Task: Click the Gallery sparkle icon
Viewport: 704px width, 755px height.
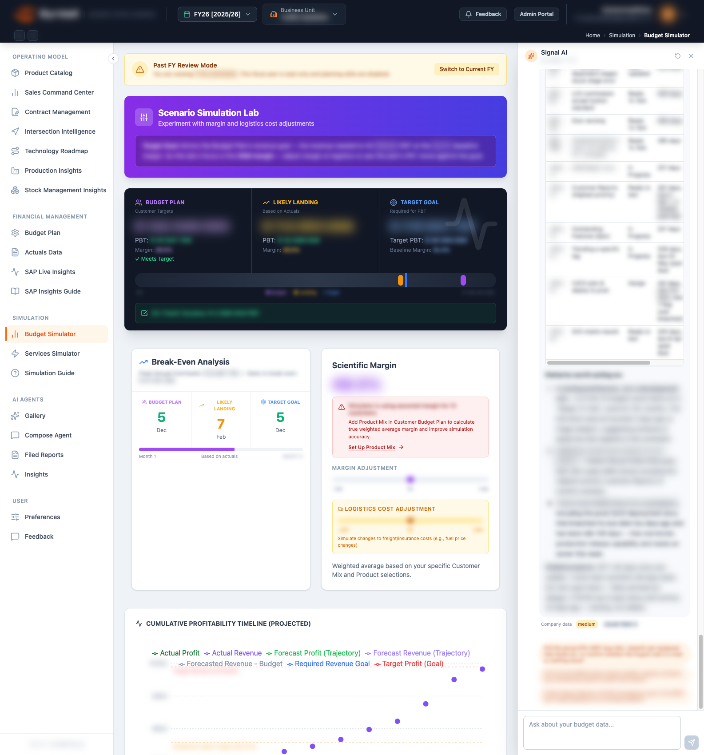Action: [x=15, y=416]
